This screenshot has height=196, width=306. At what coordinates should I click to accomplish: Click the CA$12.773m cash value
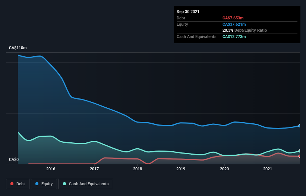pyautogui.click(x=234, y=37)
